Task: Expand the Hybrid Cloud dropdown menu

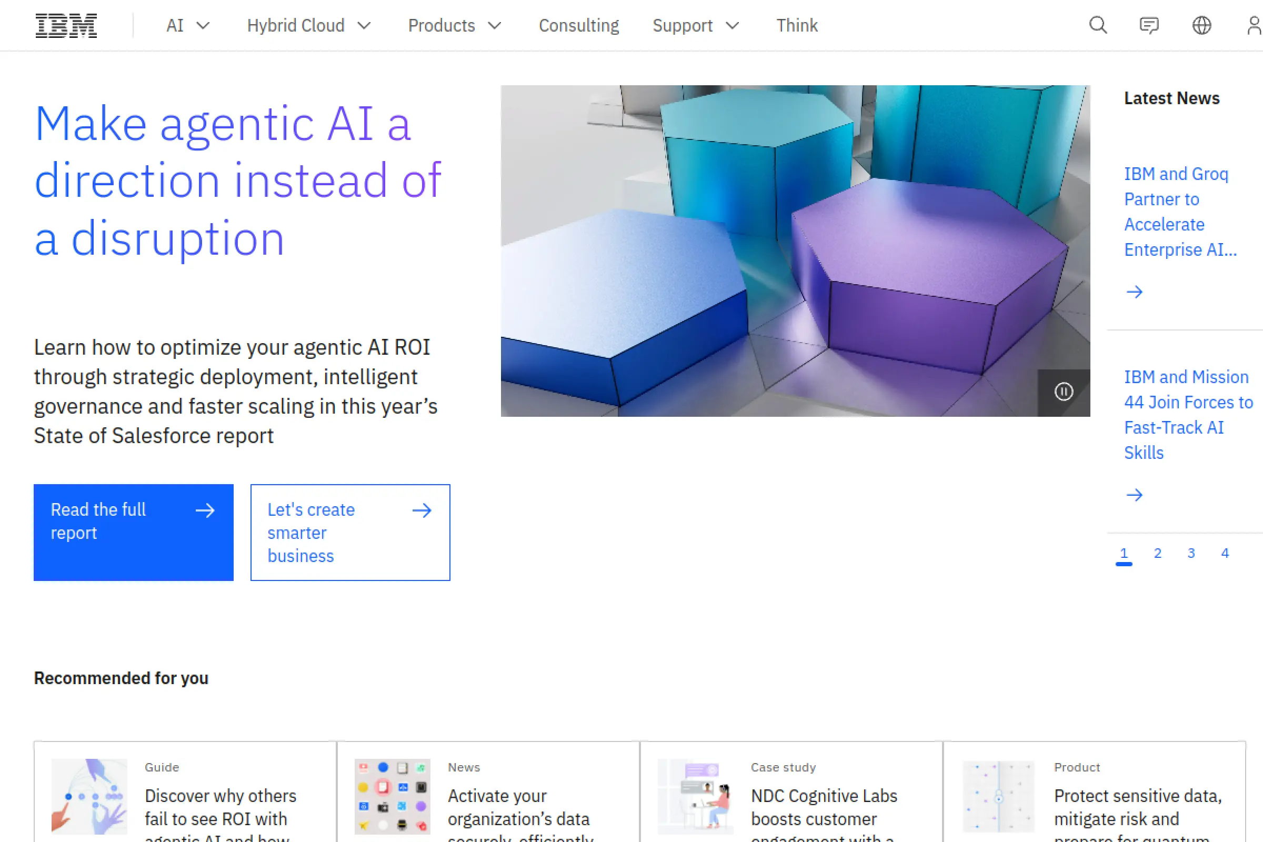Action: (309, 25)
